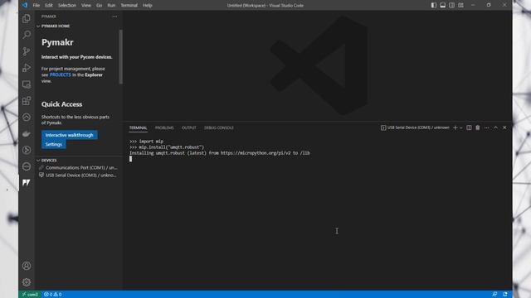Open the Docker whale icon view
The height and width of the screenshot is (298, 531).
[x=27, y=134]
